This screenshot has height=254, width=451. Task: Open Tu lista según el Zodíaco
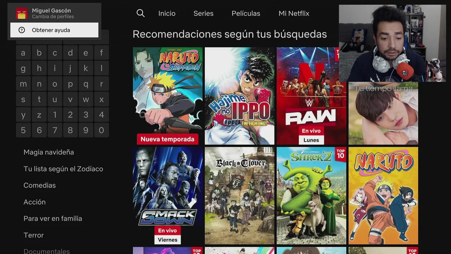click(x=63, y=169)
